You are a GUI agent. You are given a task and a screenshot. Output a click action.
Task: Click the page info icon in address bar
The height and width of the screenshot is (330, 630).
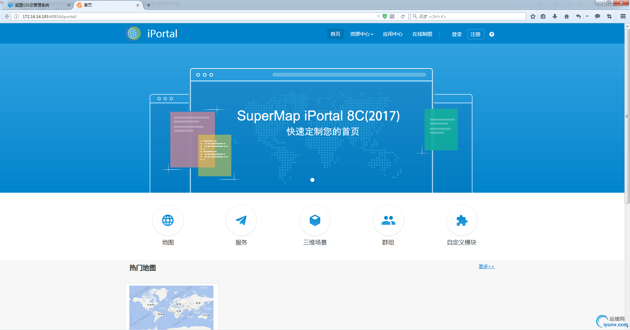tap(16, 16)
